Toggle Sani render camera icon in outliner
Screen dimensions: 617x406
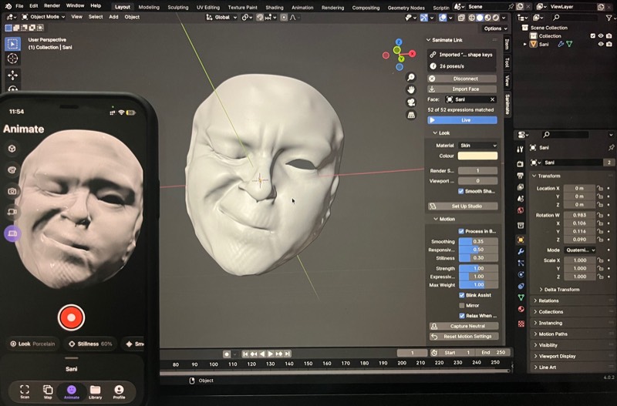[x=609, y=45]
